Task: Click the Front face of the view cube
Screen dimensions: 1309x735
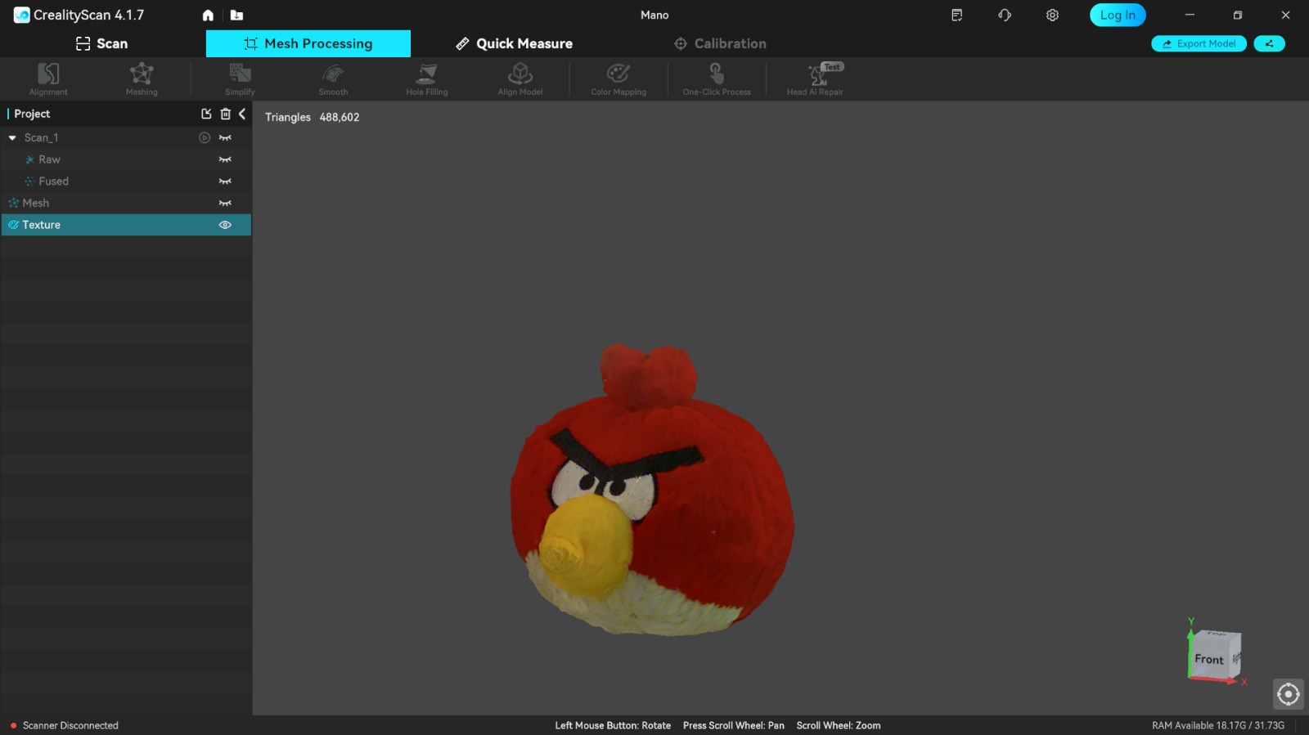Action: pyautogui.click(x=1209, y=660)
